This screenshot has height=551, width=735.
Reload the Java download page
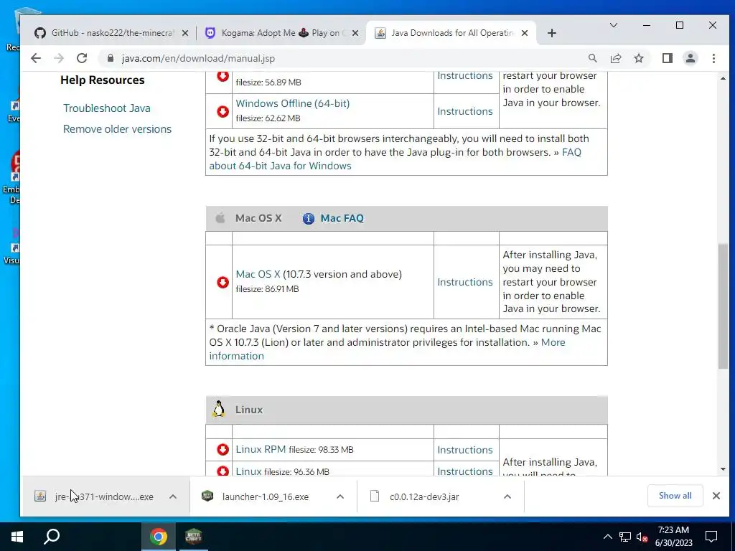[82, 58]
